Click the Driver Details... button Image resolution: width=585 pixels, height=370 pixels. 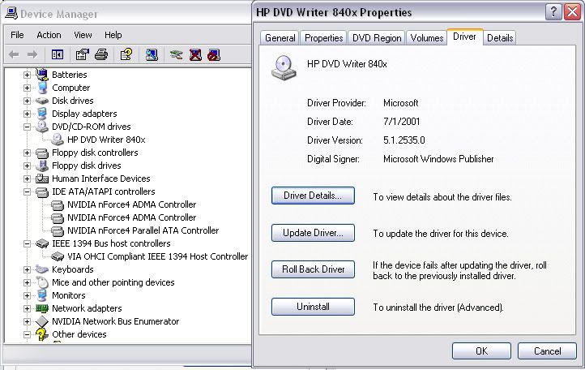click(313, 196)
